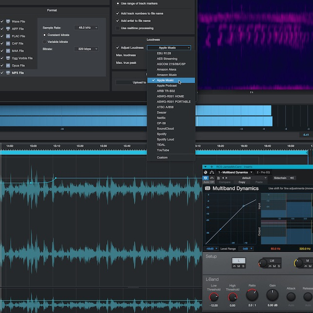313x313 pixels.
Task: Click the Ogg Vorbis File format icon
Action: [x=8, y=58]
